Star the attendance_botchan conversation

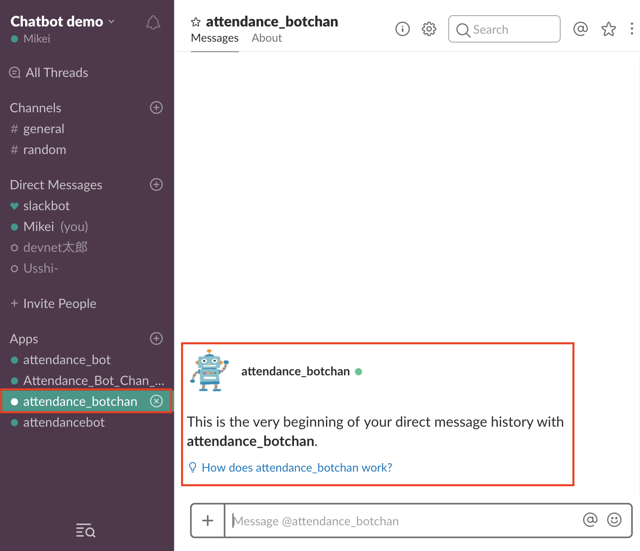coord(196,22)
